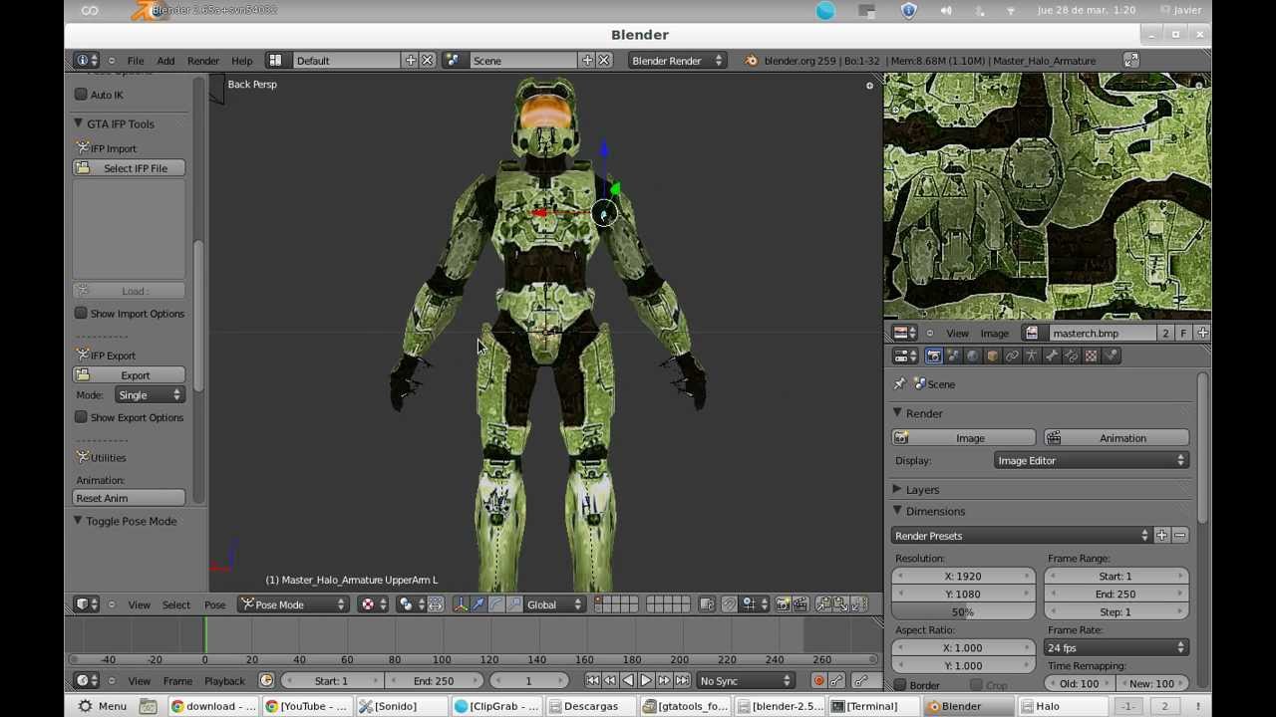The image size is (1276, 717).
Task: Open the Image menu in image editor
Action: 994,334
